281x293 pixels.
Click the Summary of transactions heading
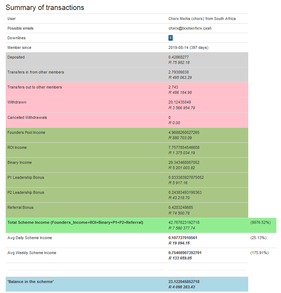tap(45, 7)
